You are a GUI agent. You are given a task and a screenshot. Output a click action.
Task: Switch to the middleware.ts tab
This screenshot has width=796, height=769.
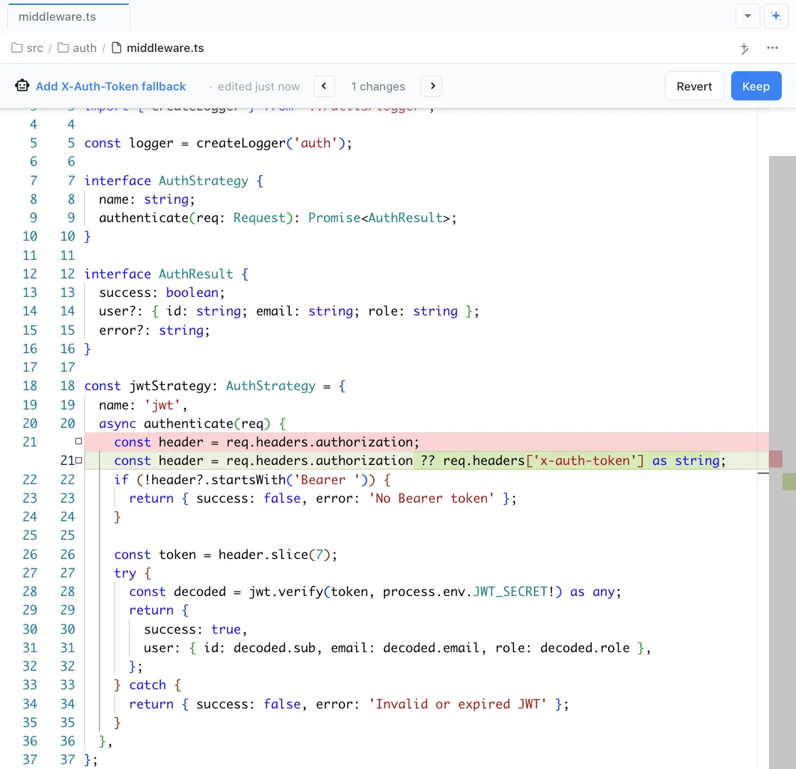pyautogui.click(x=68, y=14)
